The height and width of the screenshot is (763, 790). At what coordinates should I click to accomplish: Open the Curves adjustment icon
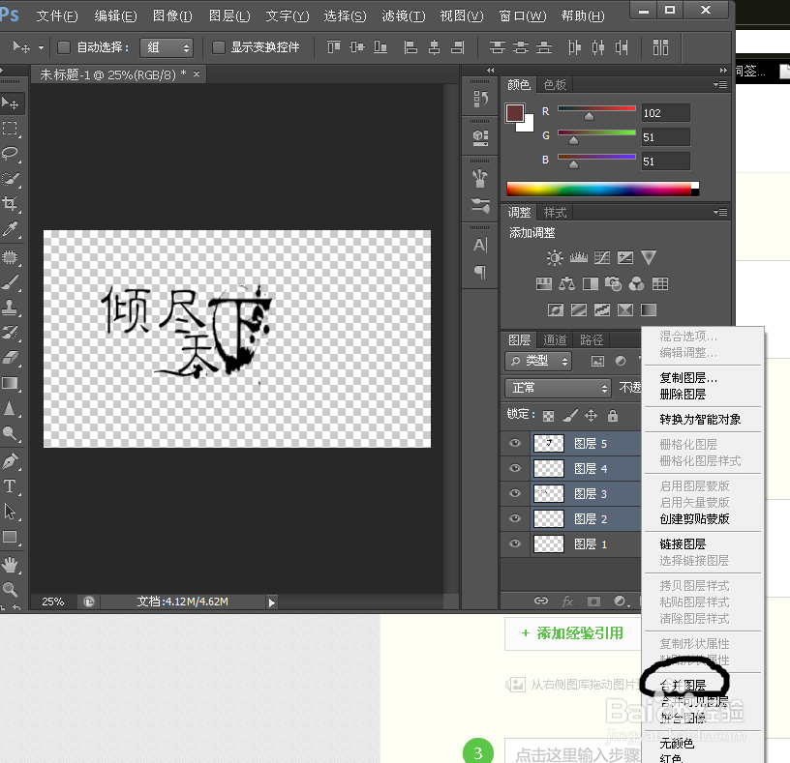click(601, 255)
